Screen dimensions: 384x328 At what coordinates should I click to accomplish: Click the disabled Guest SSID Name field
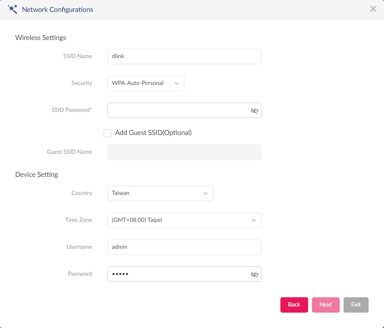pos(184,152)
